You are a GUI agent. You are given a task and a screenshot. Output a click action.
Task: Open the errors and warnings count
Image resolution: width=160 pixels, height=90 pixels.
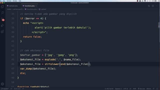[x=17, y=89]
